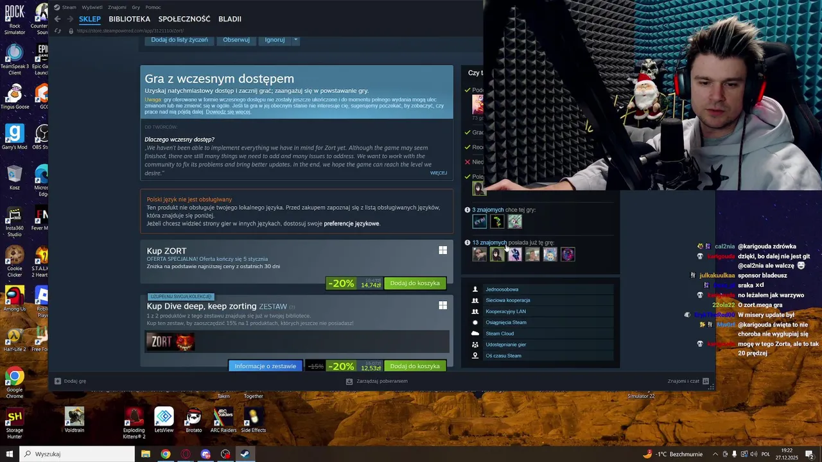Screen dimensions: 822x462
Task: Open the Wyświetl menu
Action: (x=92, y=7)
